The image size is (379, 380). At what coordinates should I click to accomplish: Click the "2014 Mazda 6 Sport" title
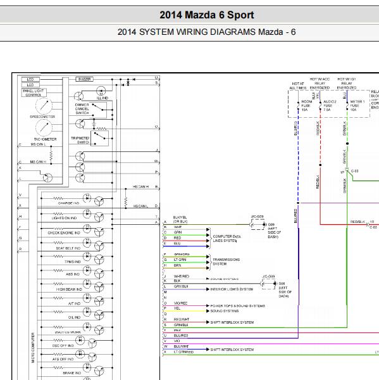(x=206, y=15)
